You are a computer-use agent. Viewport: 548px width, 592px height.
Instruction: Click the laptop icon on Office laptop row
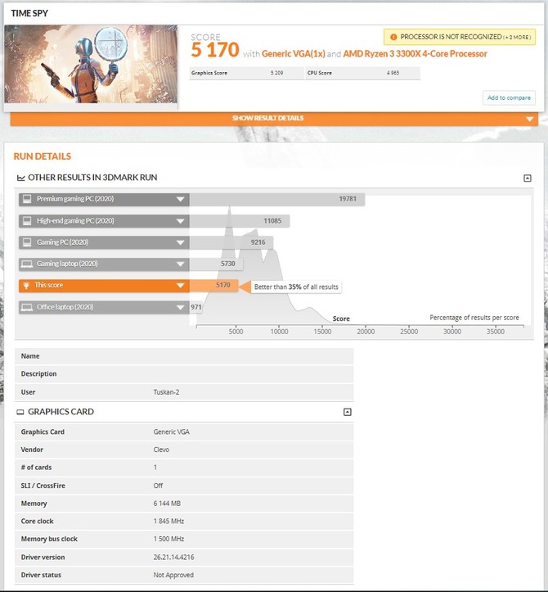click(27, 307)
